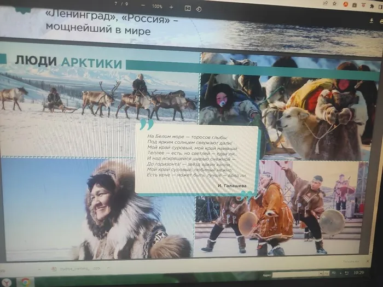
Task: Share this page from address bar
Action: click(x=324, y=3)
